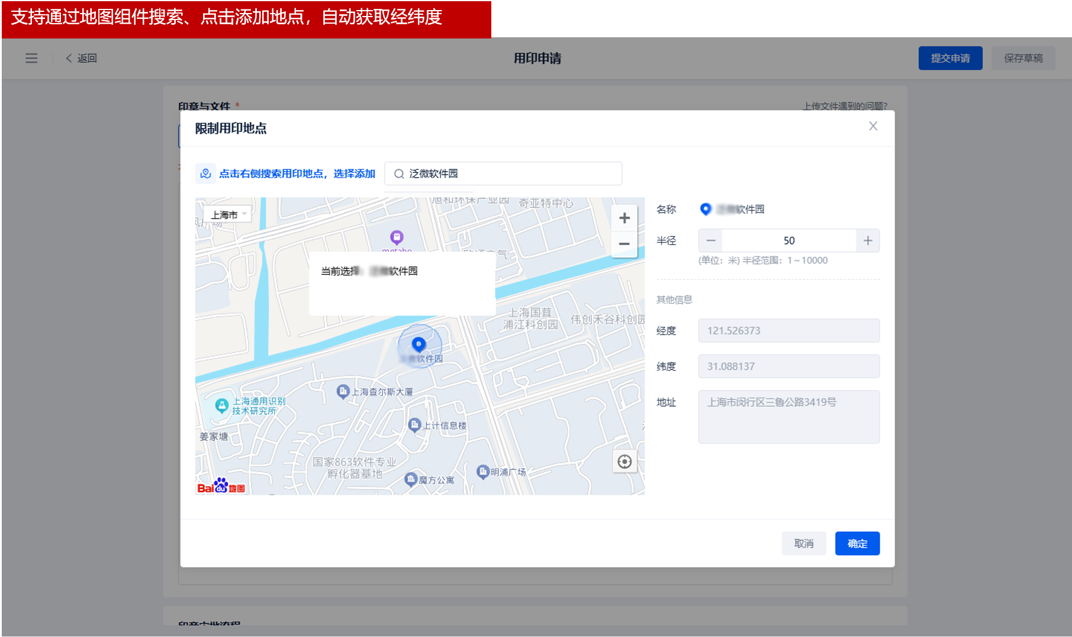
Task: Open the hamburger menu icon
Action: (31, 58)
